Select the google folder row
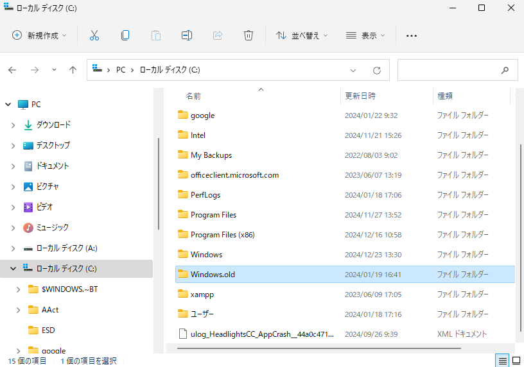Screen dimensions: 524x367 point(345,115)
